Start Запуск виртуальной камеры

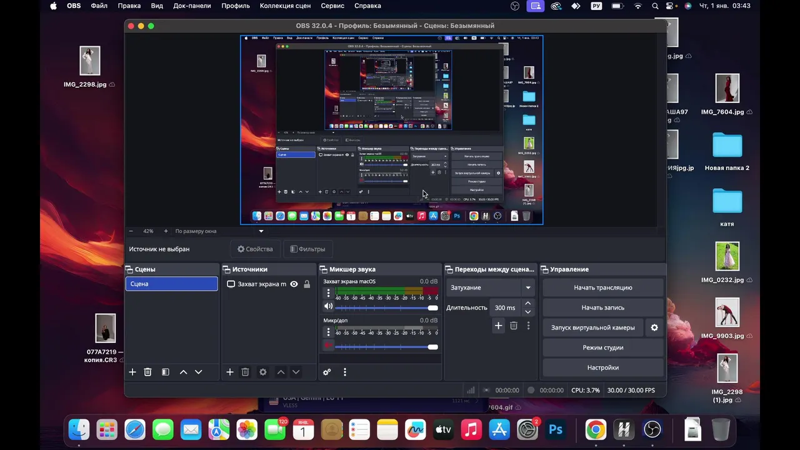click(593, 327)
